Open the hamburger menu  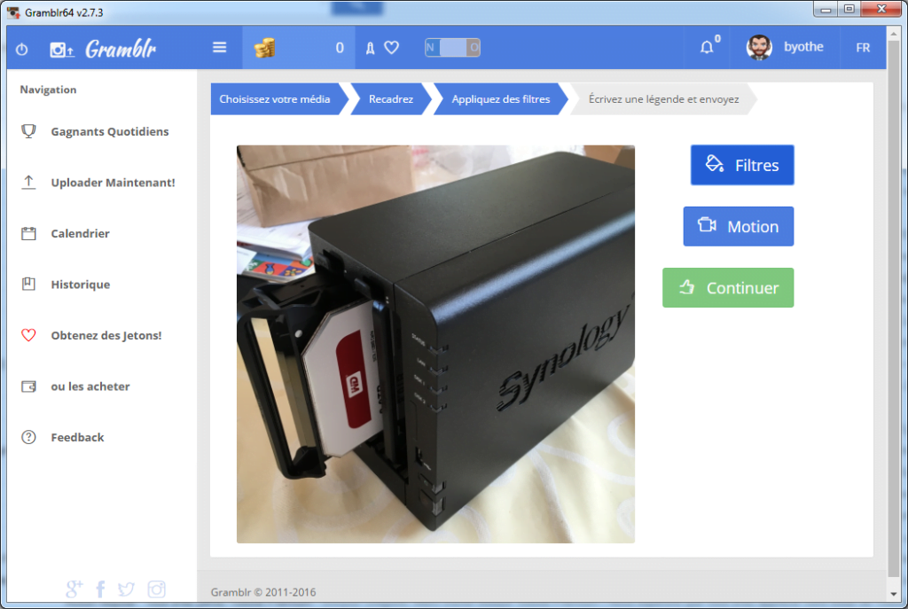(220, 48)
